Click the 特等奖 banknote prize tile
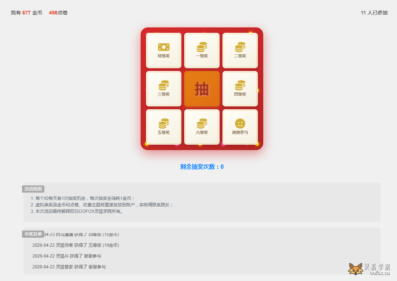The width and height of the screenshot is (397, 281). (x=164, y=51)
